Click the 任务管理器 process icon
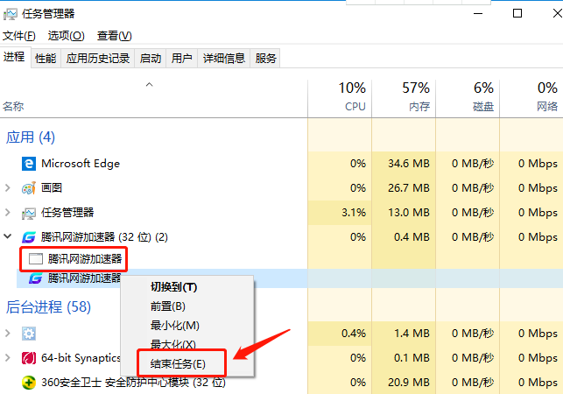Viewport: 563px width, 394px height. pyautogui.click(x=29, y=213)
